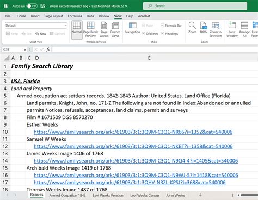
Task: Select the Levi Weeks Pension sheet tab
Action: pos(108,195)
